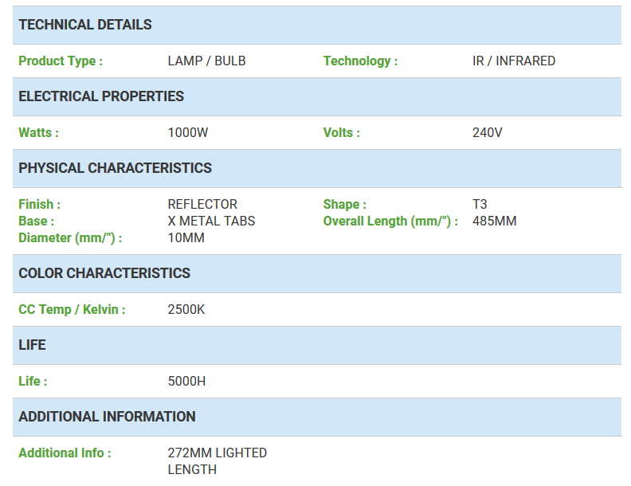Select the 485MM overall length value
631x486 pixels.
click(x=494, y=221)
